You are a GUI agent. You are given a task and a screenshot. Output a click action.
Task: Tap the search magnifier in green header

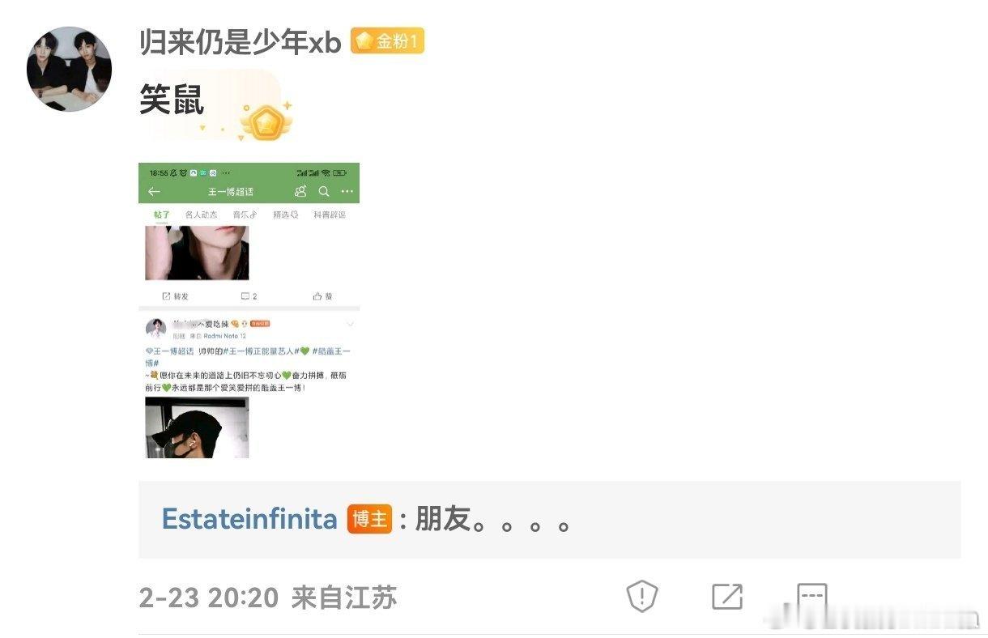pyautogui.click(x=324, y=192)
